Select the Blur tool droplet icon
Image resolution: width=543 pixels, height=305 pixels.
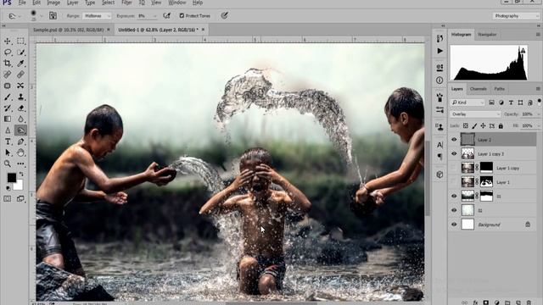click(20, 119)
